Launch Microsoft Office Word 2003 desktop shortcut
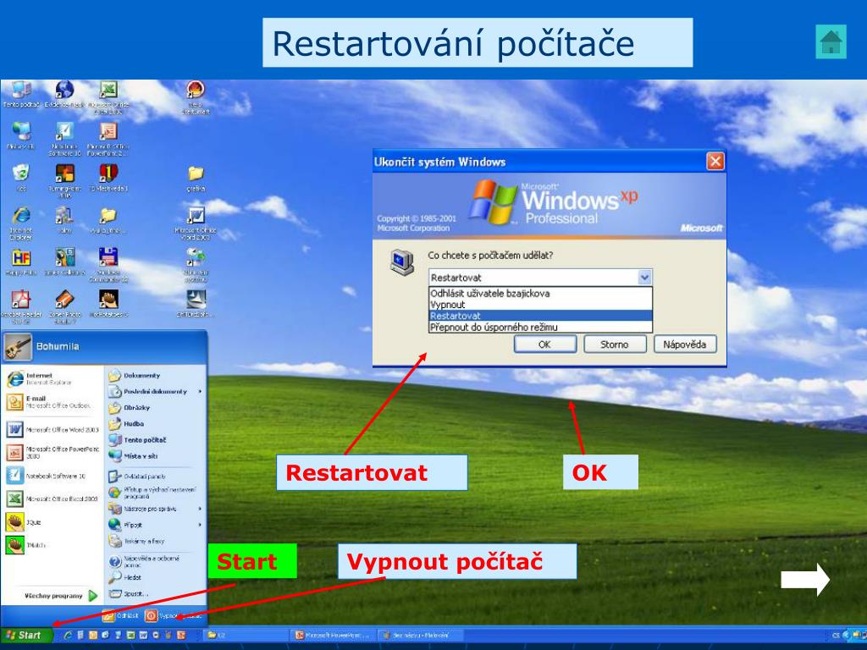Screen dimensions: 867x650 [x=196, y=223]
